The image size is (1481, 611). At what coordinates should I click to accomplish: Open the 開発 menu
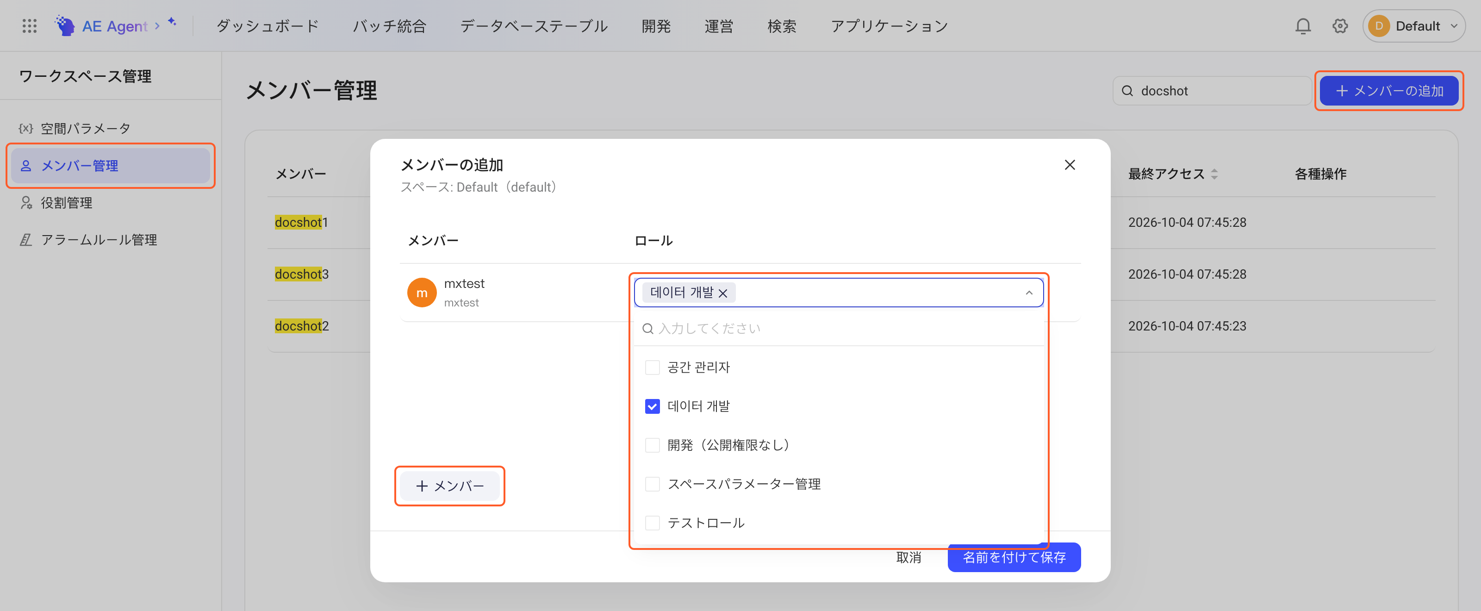click(656, 26)
